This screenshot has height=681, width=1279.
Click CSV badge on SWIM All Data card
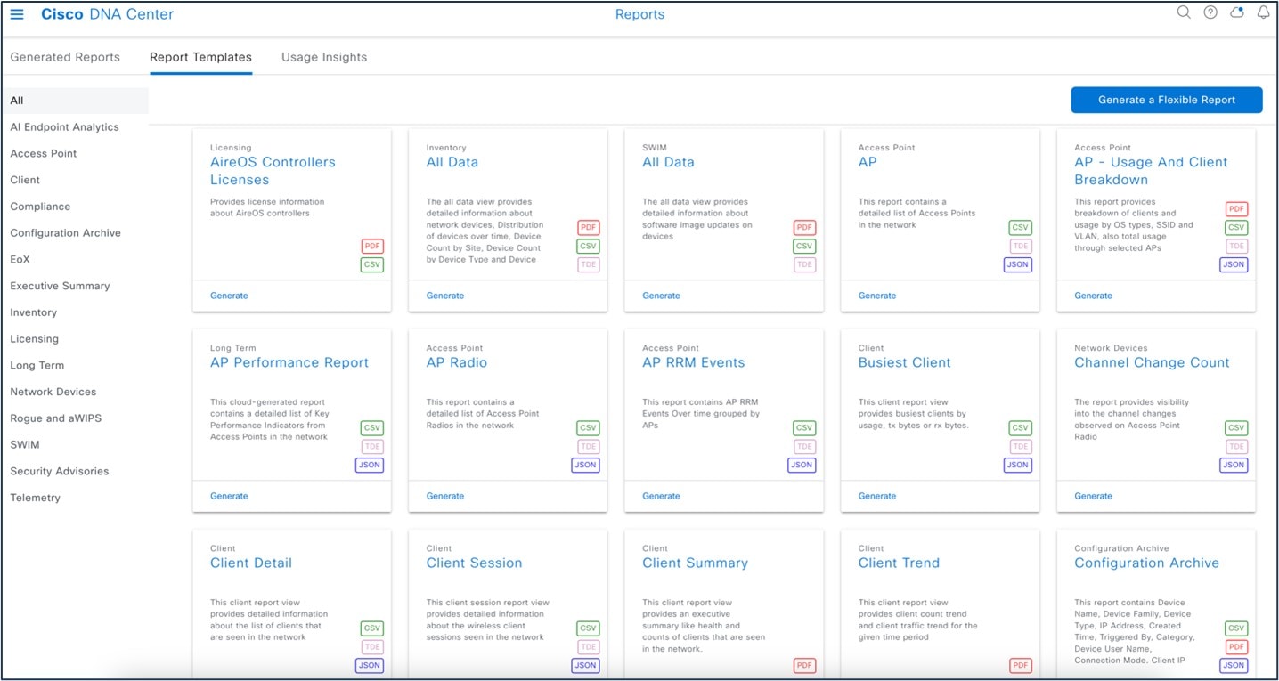click(x=804, y=246)
